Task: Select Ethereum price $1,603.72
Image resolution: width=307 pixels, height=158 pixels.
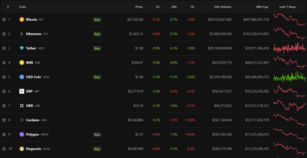Action: (136, 34)
